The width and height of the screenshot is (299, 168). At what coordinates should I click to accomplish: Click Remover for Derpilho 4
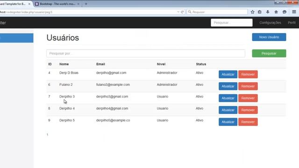pos(248,110)
